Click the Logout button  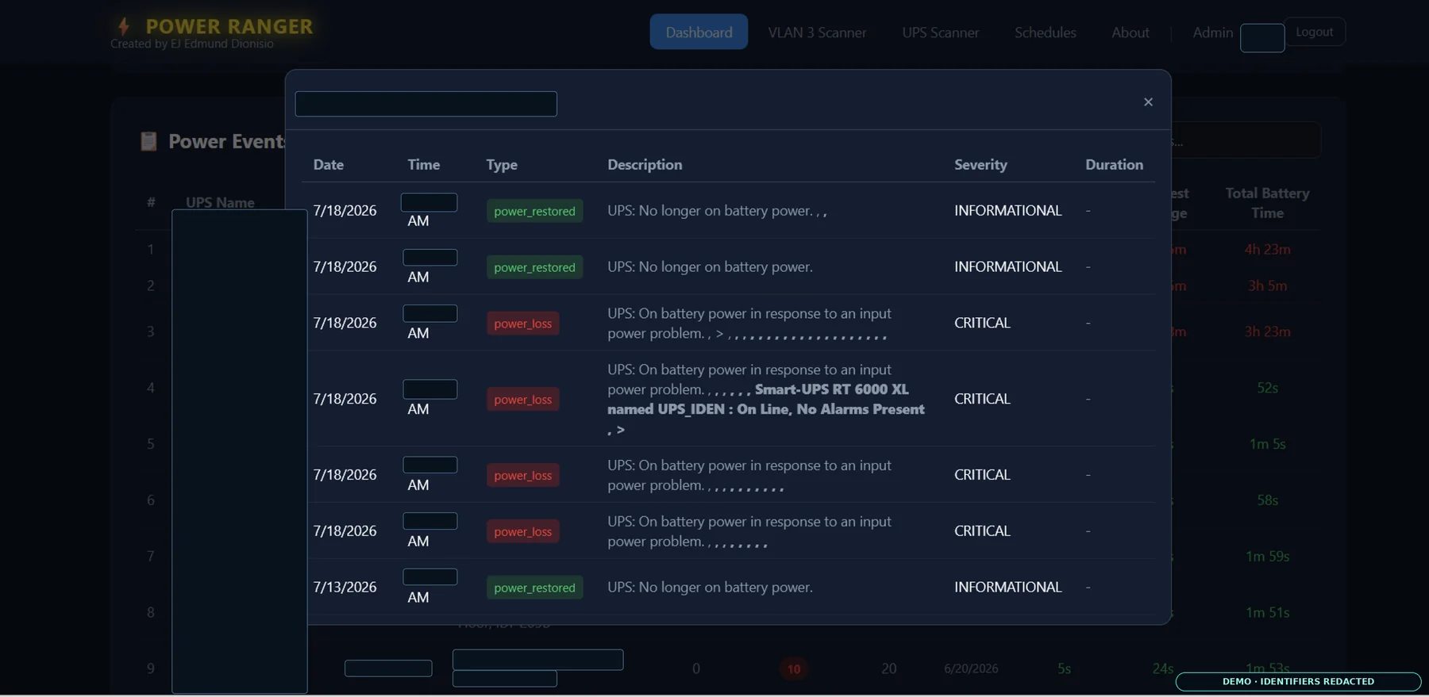pos(1314,32)
